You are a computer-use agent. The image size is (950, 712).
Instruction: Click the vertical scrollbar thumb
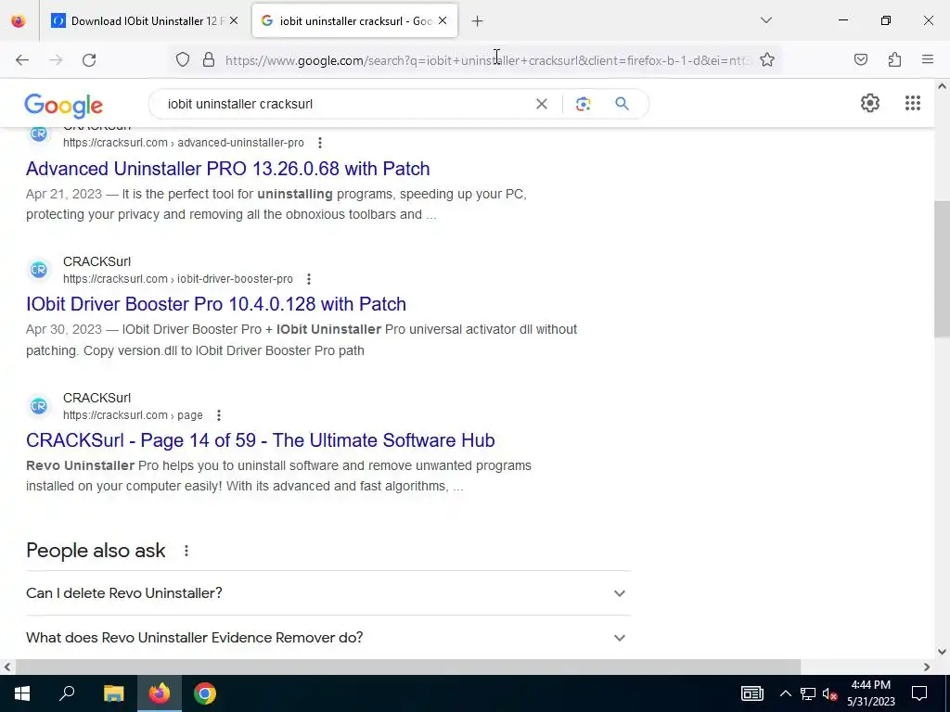942,270
